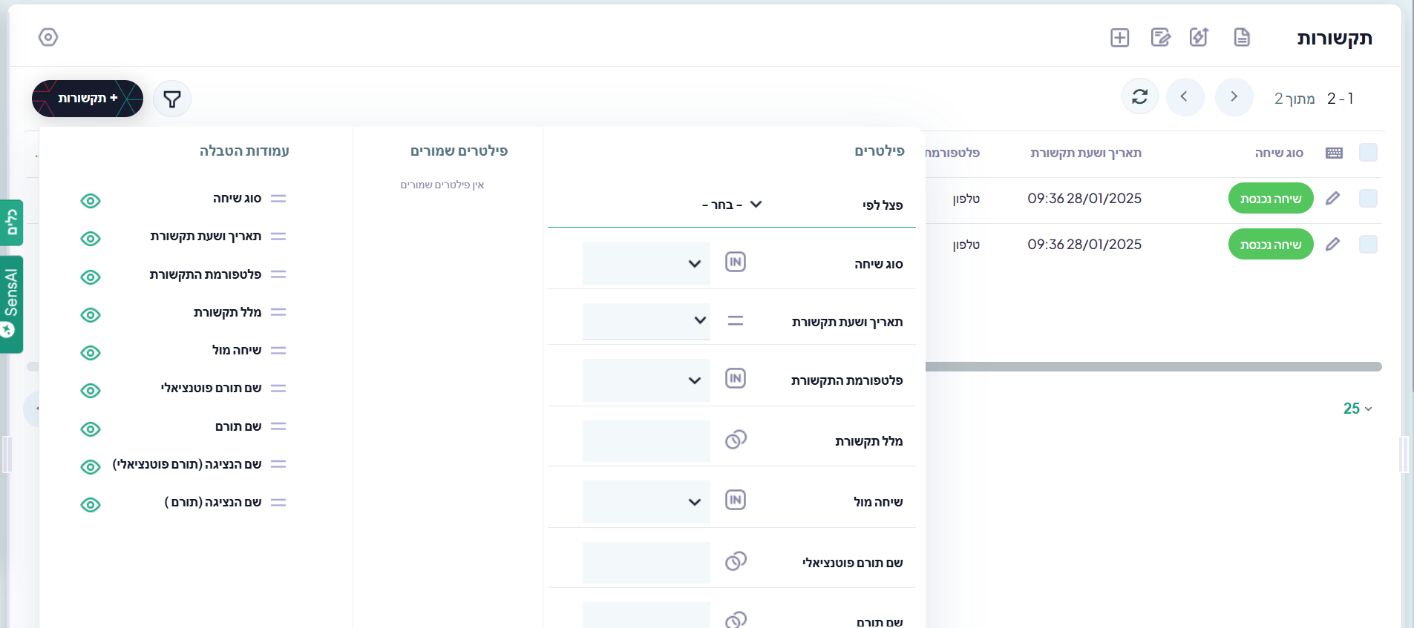Check the second table row checkbox

[x=1367, y=245]
